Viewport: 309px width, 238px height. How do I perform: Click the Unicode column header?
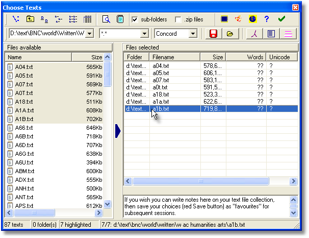[281, 57]
